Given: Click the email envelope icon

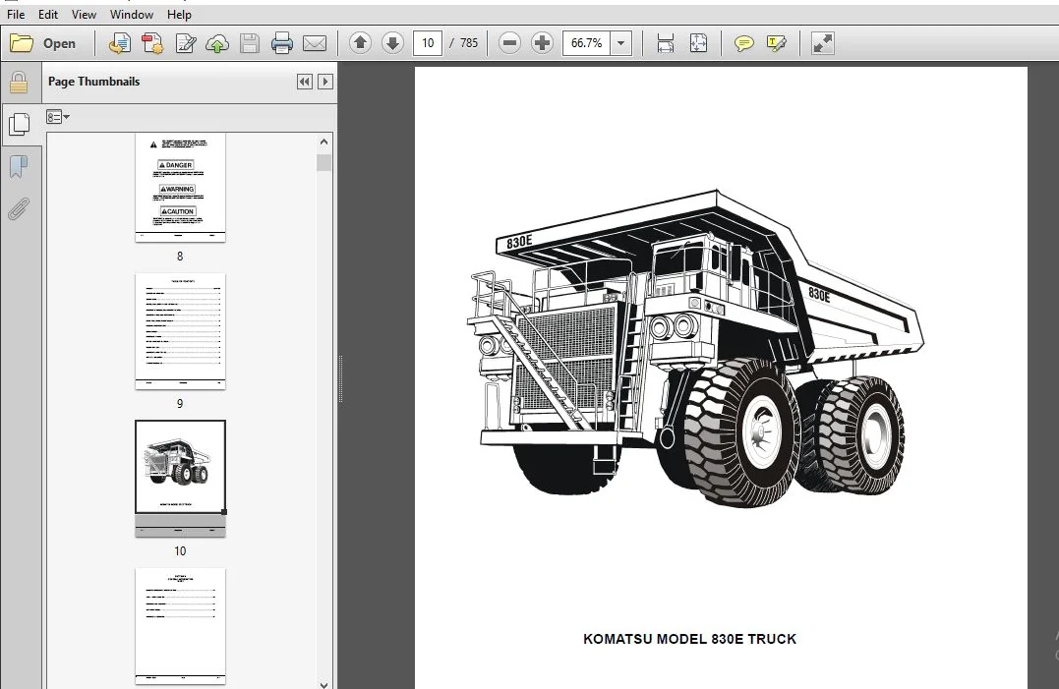Looking at the screenshot, I should pos(315,43).
